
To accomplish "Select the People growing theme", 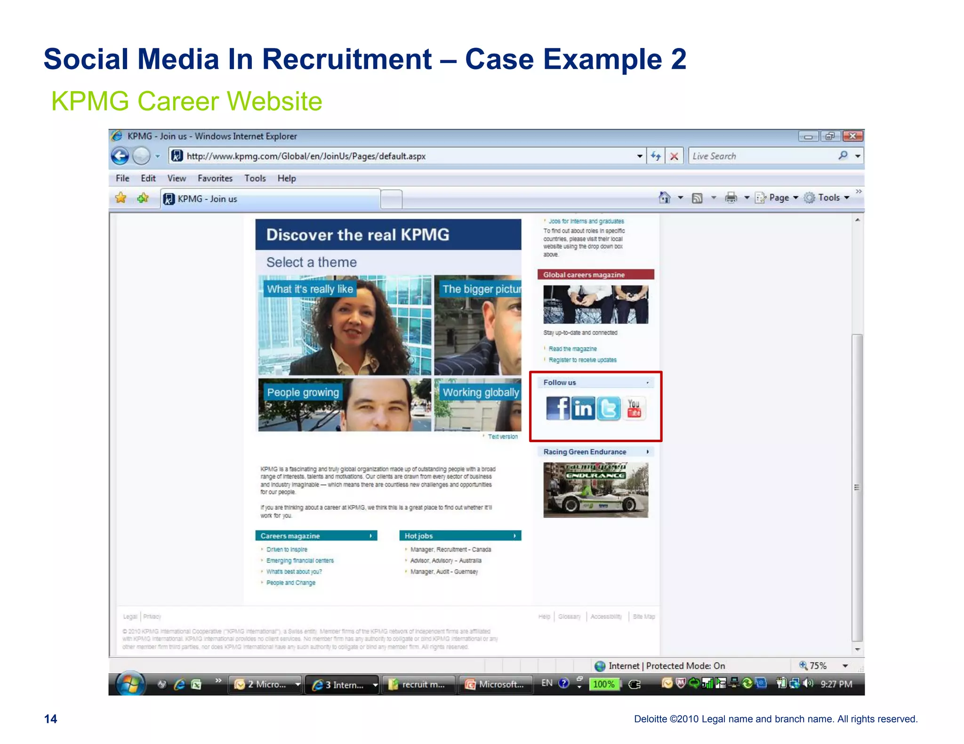I will pos(345,405).
